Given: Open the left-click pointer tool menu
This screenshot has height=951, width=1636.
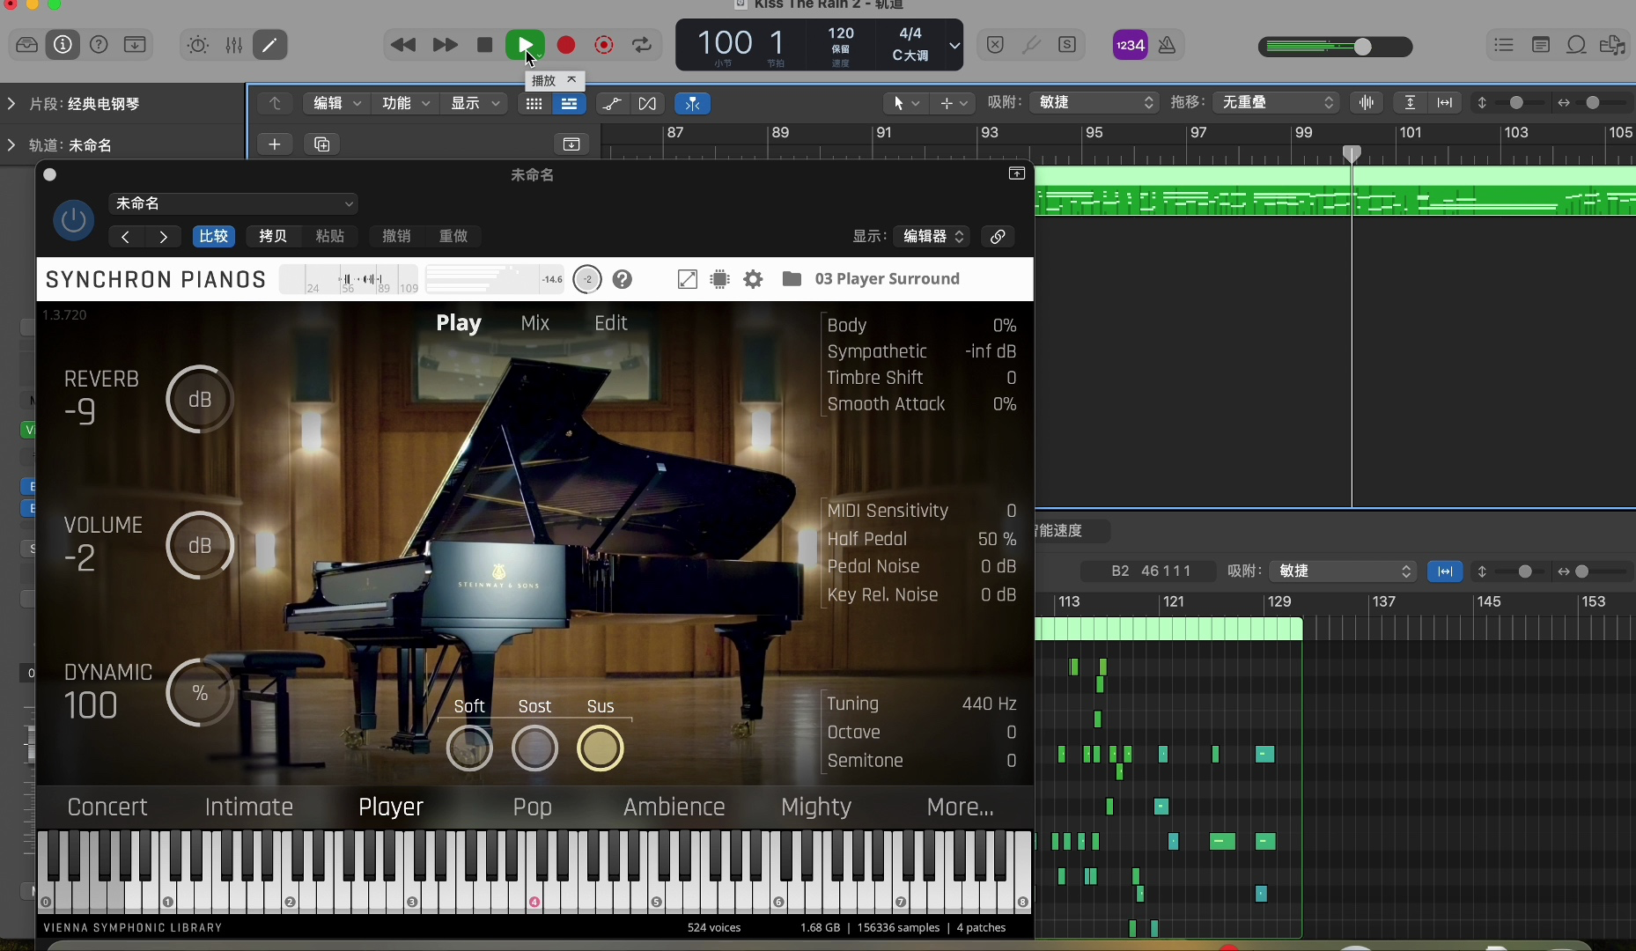Looking at the screenshot, I should click(x=906, y=103).
